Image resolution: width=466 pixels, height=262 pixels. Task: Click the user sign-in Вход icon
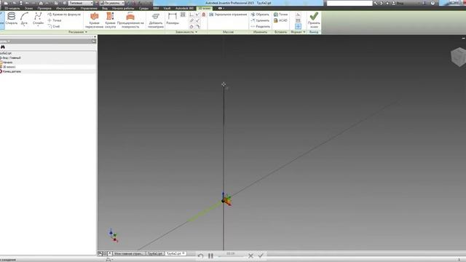[398, 3]
